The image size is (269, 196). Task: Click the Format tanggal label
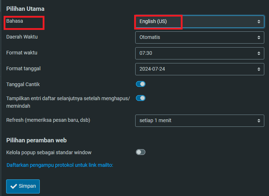pos(24,68)
